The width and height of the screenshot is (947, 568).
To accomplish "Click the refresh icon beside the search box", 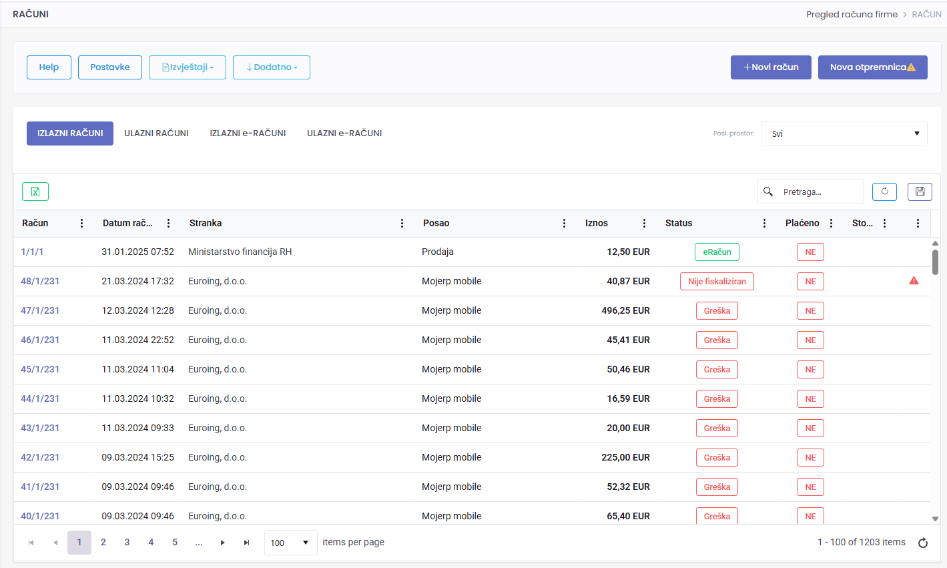I will point(884,192).
